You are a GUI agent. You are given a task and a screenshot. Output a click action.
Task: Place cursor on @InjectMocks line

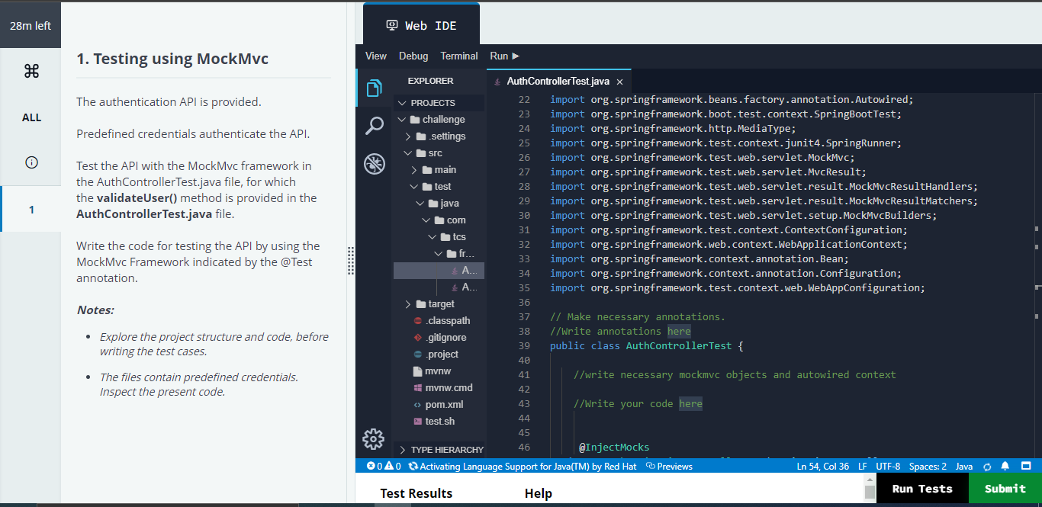pos(614,447)
